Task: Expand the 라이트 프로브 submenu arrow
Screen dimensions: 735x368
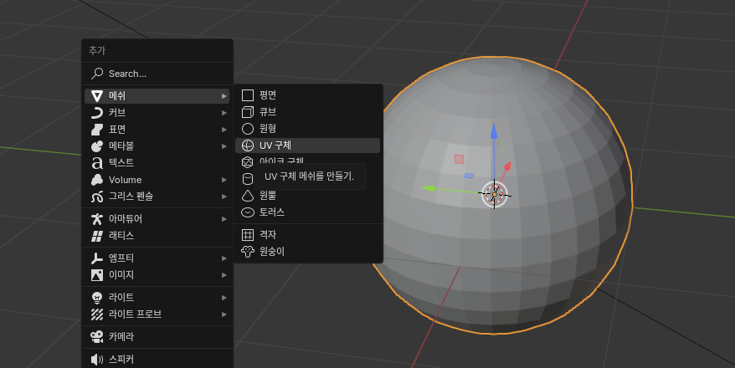Action: (x=224, y=314)
